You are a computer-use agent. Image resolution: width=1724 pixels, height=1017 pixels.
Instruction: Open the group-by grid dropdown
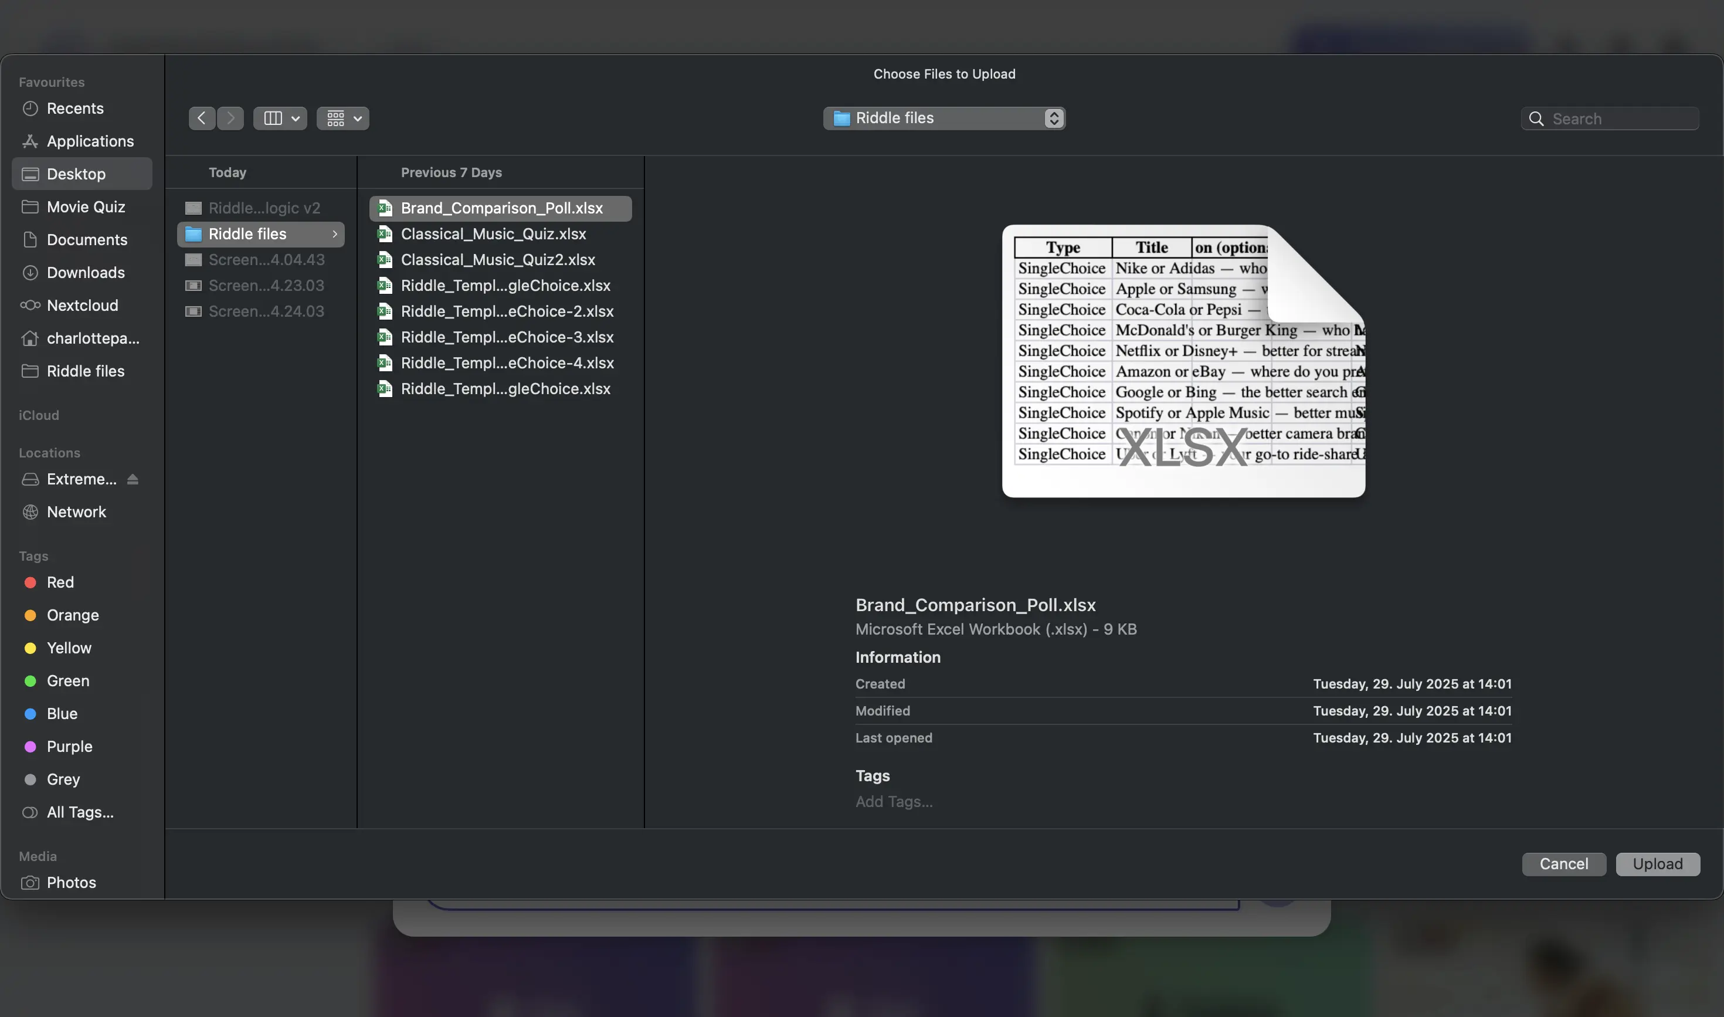point(342,118)
